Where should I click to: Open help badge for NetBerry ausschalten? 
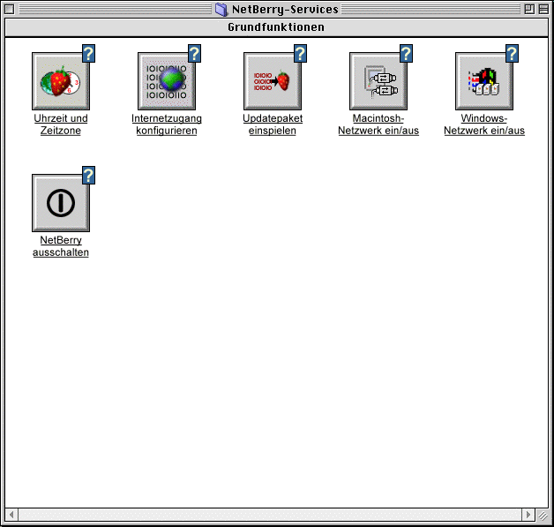coord(89,176)
